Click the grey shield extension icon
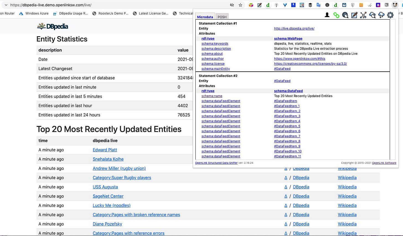This screenshot has width=403, height=236. click(x=353, y=5)
